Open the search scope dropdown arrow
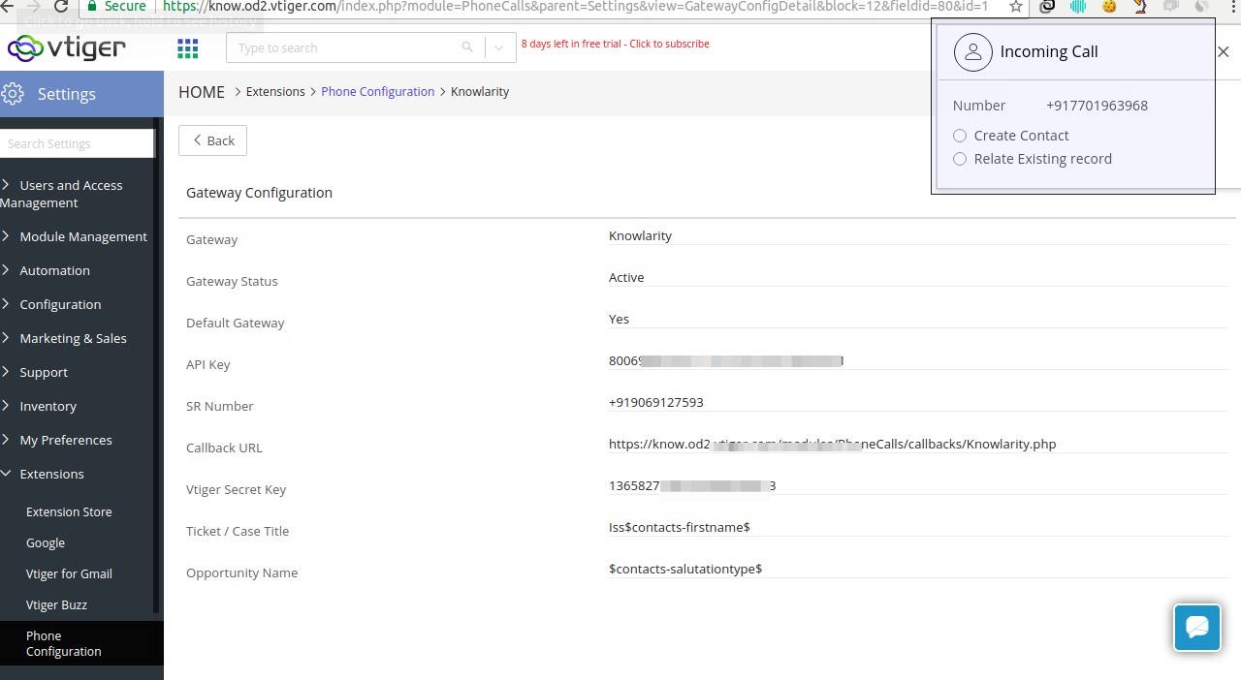This screenshot has height=680, width=1241. (x=499, y=47)
